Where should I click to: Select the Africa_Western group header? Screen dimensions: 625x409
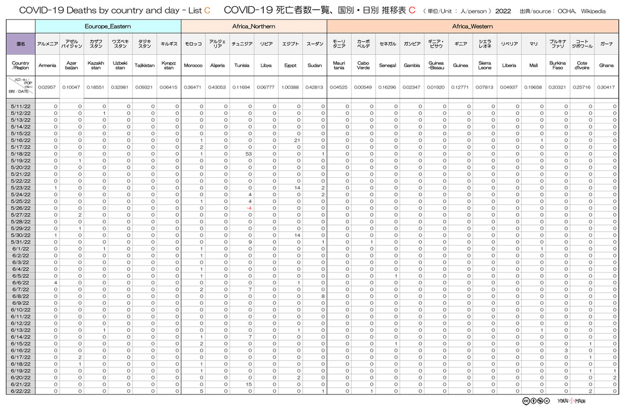(472, 26)
